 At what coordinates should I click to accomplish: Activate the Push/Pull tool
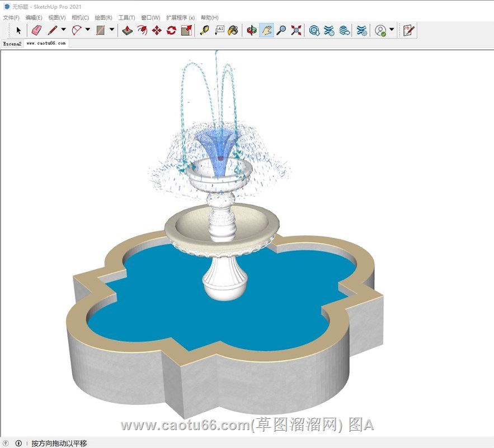[128, 30]
